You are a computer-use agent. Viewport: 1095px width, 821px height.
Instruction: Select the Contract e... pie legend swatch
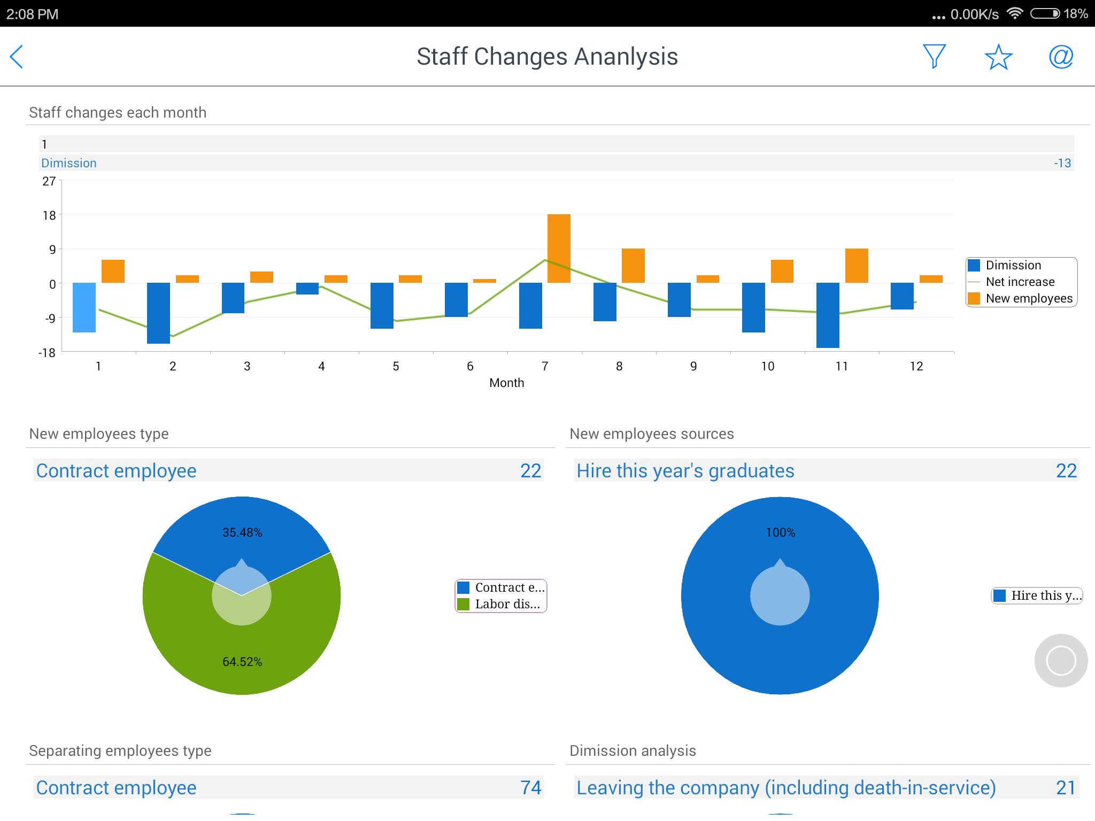(x=464, y=587)
